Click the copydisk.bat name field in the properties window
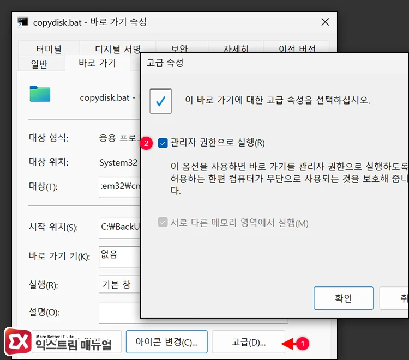The image size is (409, 360). 107,98
